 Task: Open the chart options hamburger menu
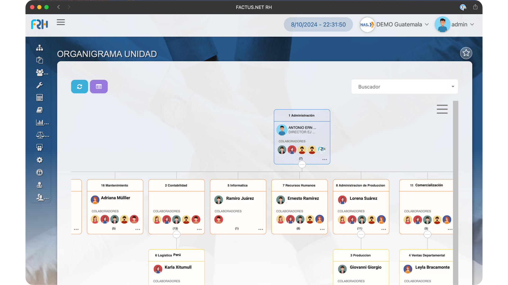tap(442, 109)
